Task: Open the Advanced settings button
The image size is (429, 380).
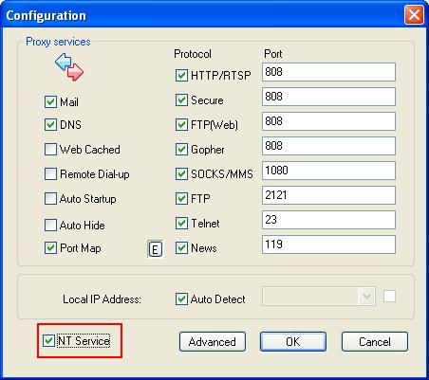Action: 213,342
